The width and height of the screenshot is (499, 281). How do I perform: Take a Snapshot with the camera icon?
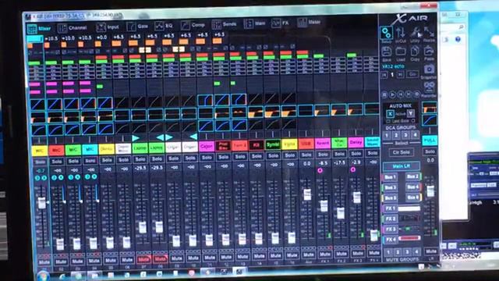(429, 70)
